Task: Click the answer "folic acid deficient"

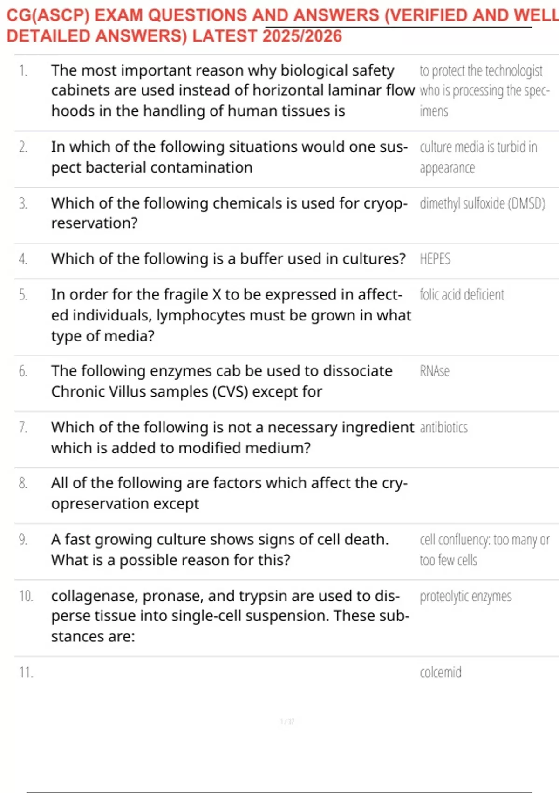Action: click(x=462, y=295)
